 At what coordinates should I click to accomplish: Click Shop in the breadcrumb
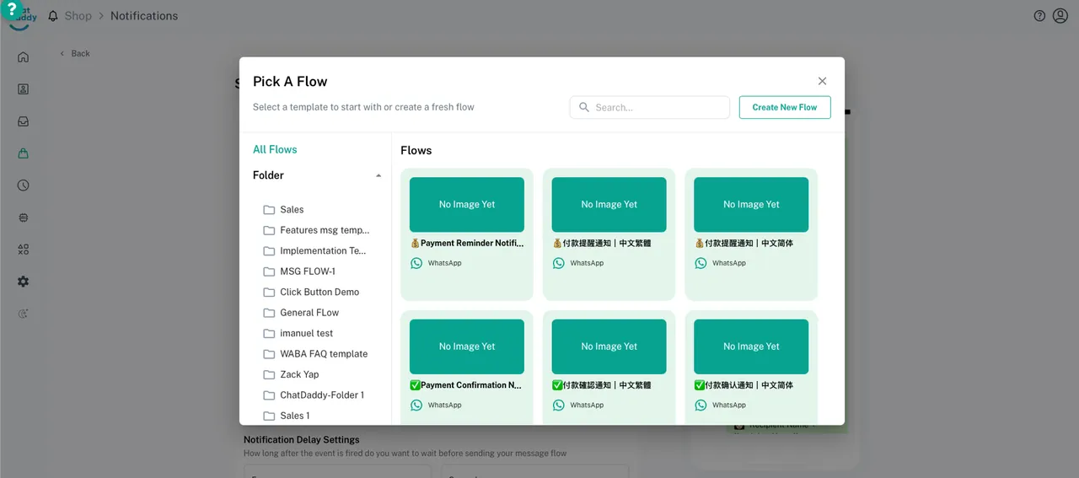pos(78,16)
